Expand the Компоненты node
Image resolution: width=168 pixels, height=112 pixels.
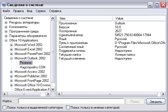pyautogui.click(x=6, y=27)
